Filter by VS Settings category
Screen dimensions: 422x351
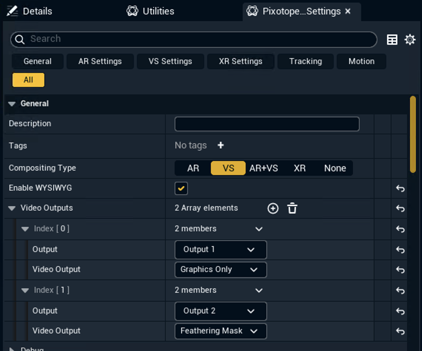(x=170, y=61)
